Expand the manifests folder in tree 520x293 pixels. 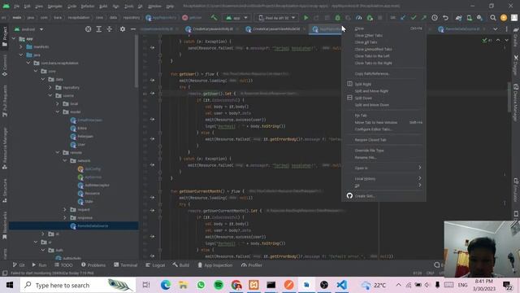[21, 47]
